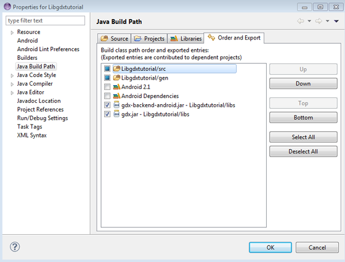Open Javadoc Location page
This screenshot has height=262, width=345.
(39, 101)
